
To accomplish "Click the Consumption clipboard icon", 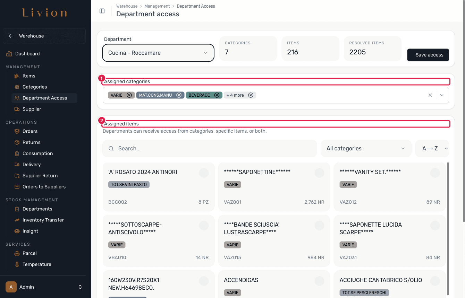I will (x=17, y=154).
